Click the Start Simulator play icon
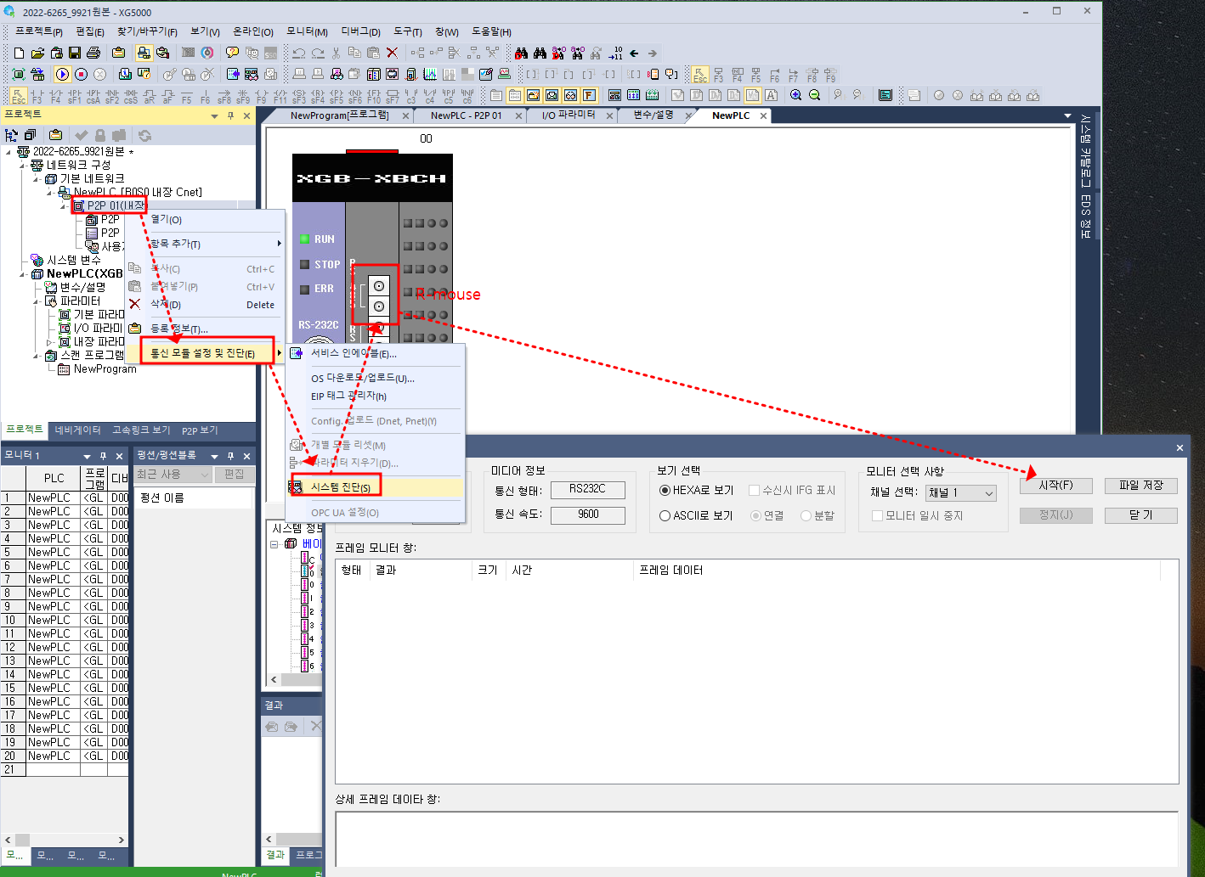Viewport: 1205px width, 877px height. 62,74
